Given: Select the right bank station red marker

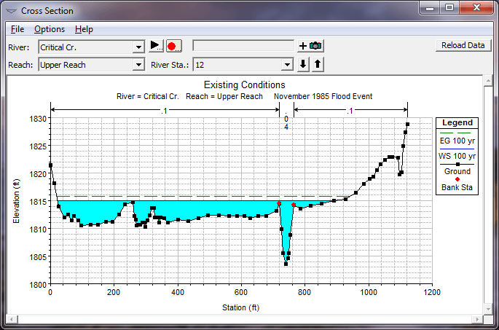Looking at the screenshot, I should point(294,205).
